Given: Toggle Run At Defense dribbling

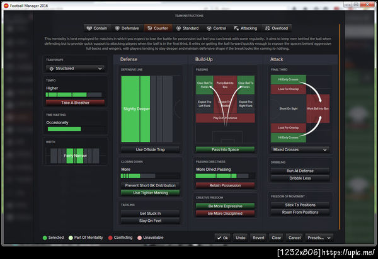Looking at the screenshot, I should pos(300,171).
